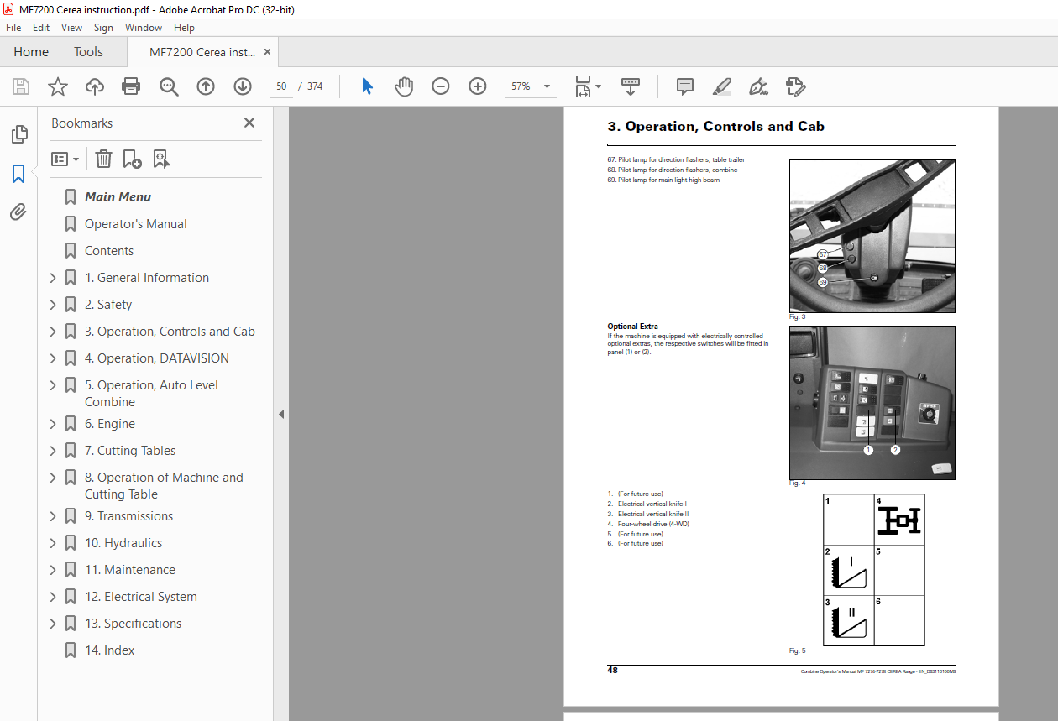Open the File menu
The width and height of the screenshot is (1058, 721).
[x=13, y=28]
